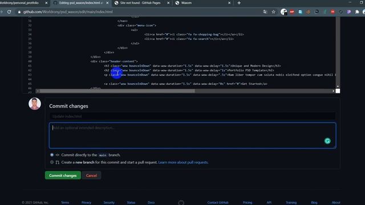Click the blue image search extension icon
The image size is (365, 205).
(x=301, y=11)
